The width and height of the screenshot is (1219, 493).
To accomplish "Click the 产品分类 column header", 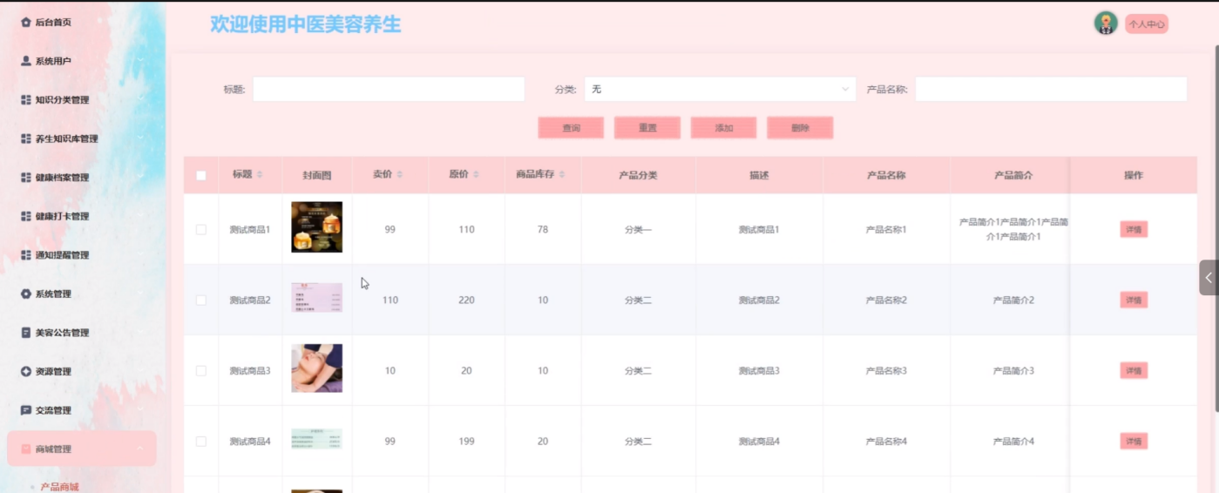I will coord(638,175).
